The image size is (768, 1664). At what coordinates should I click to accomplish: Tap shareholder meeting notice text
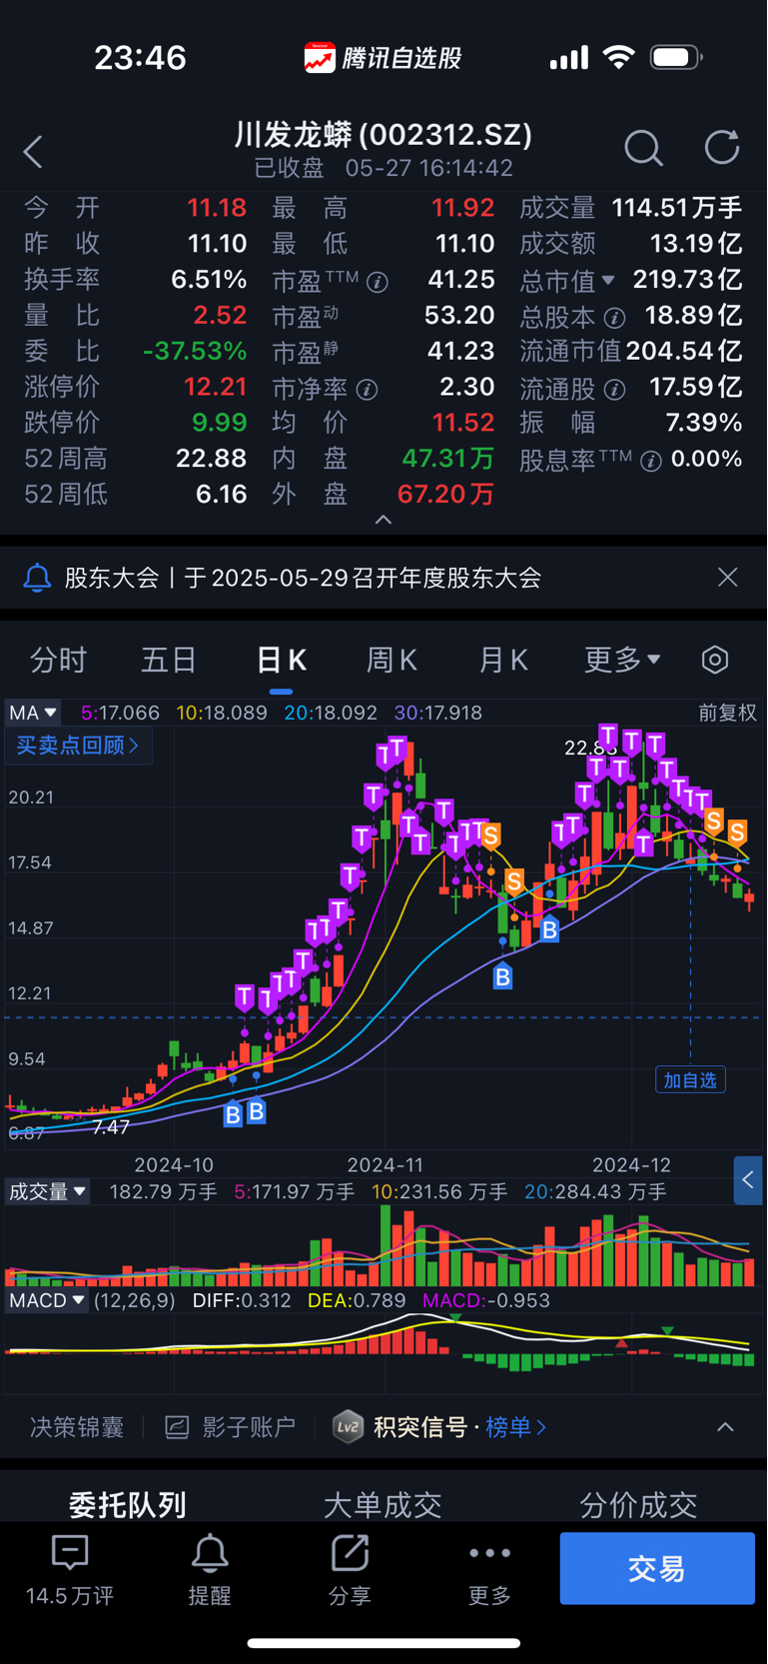(303, 578)
